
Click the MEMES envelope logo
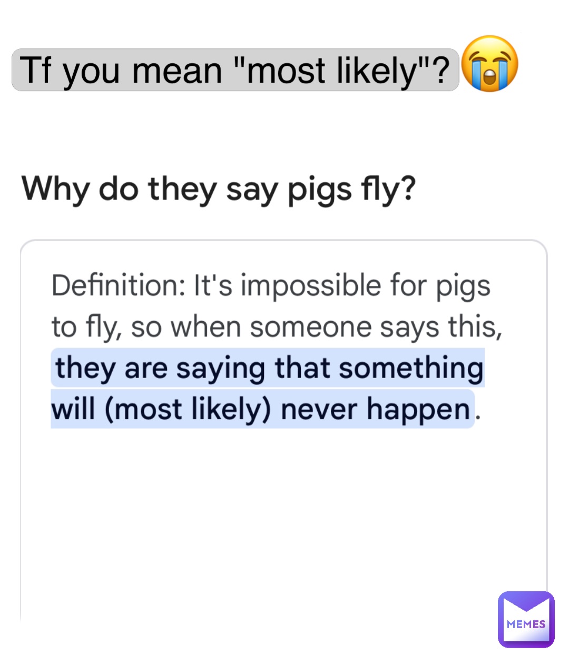[526, 619]
